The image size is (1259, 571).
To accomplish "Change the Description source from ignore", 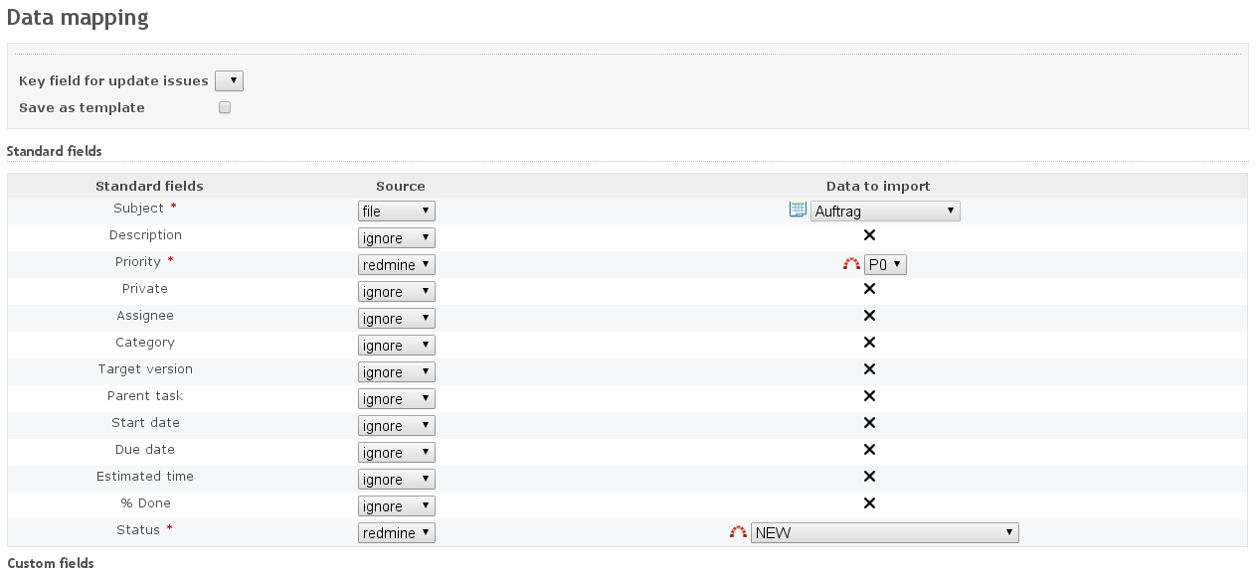I will [x=396, y=238].
